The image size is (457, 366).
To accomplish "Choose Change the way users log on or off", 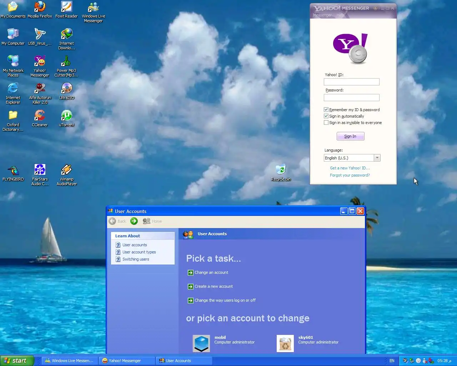I will (225, 300).
